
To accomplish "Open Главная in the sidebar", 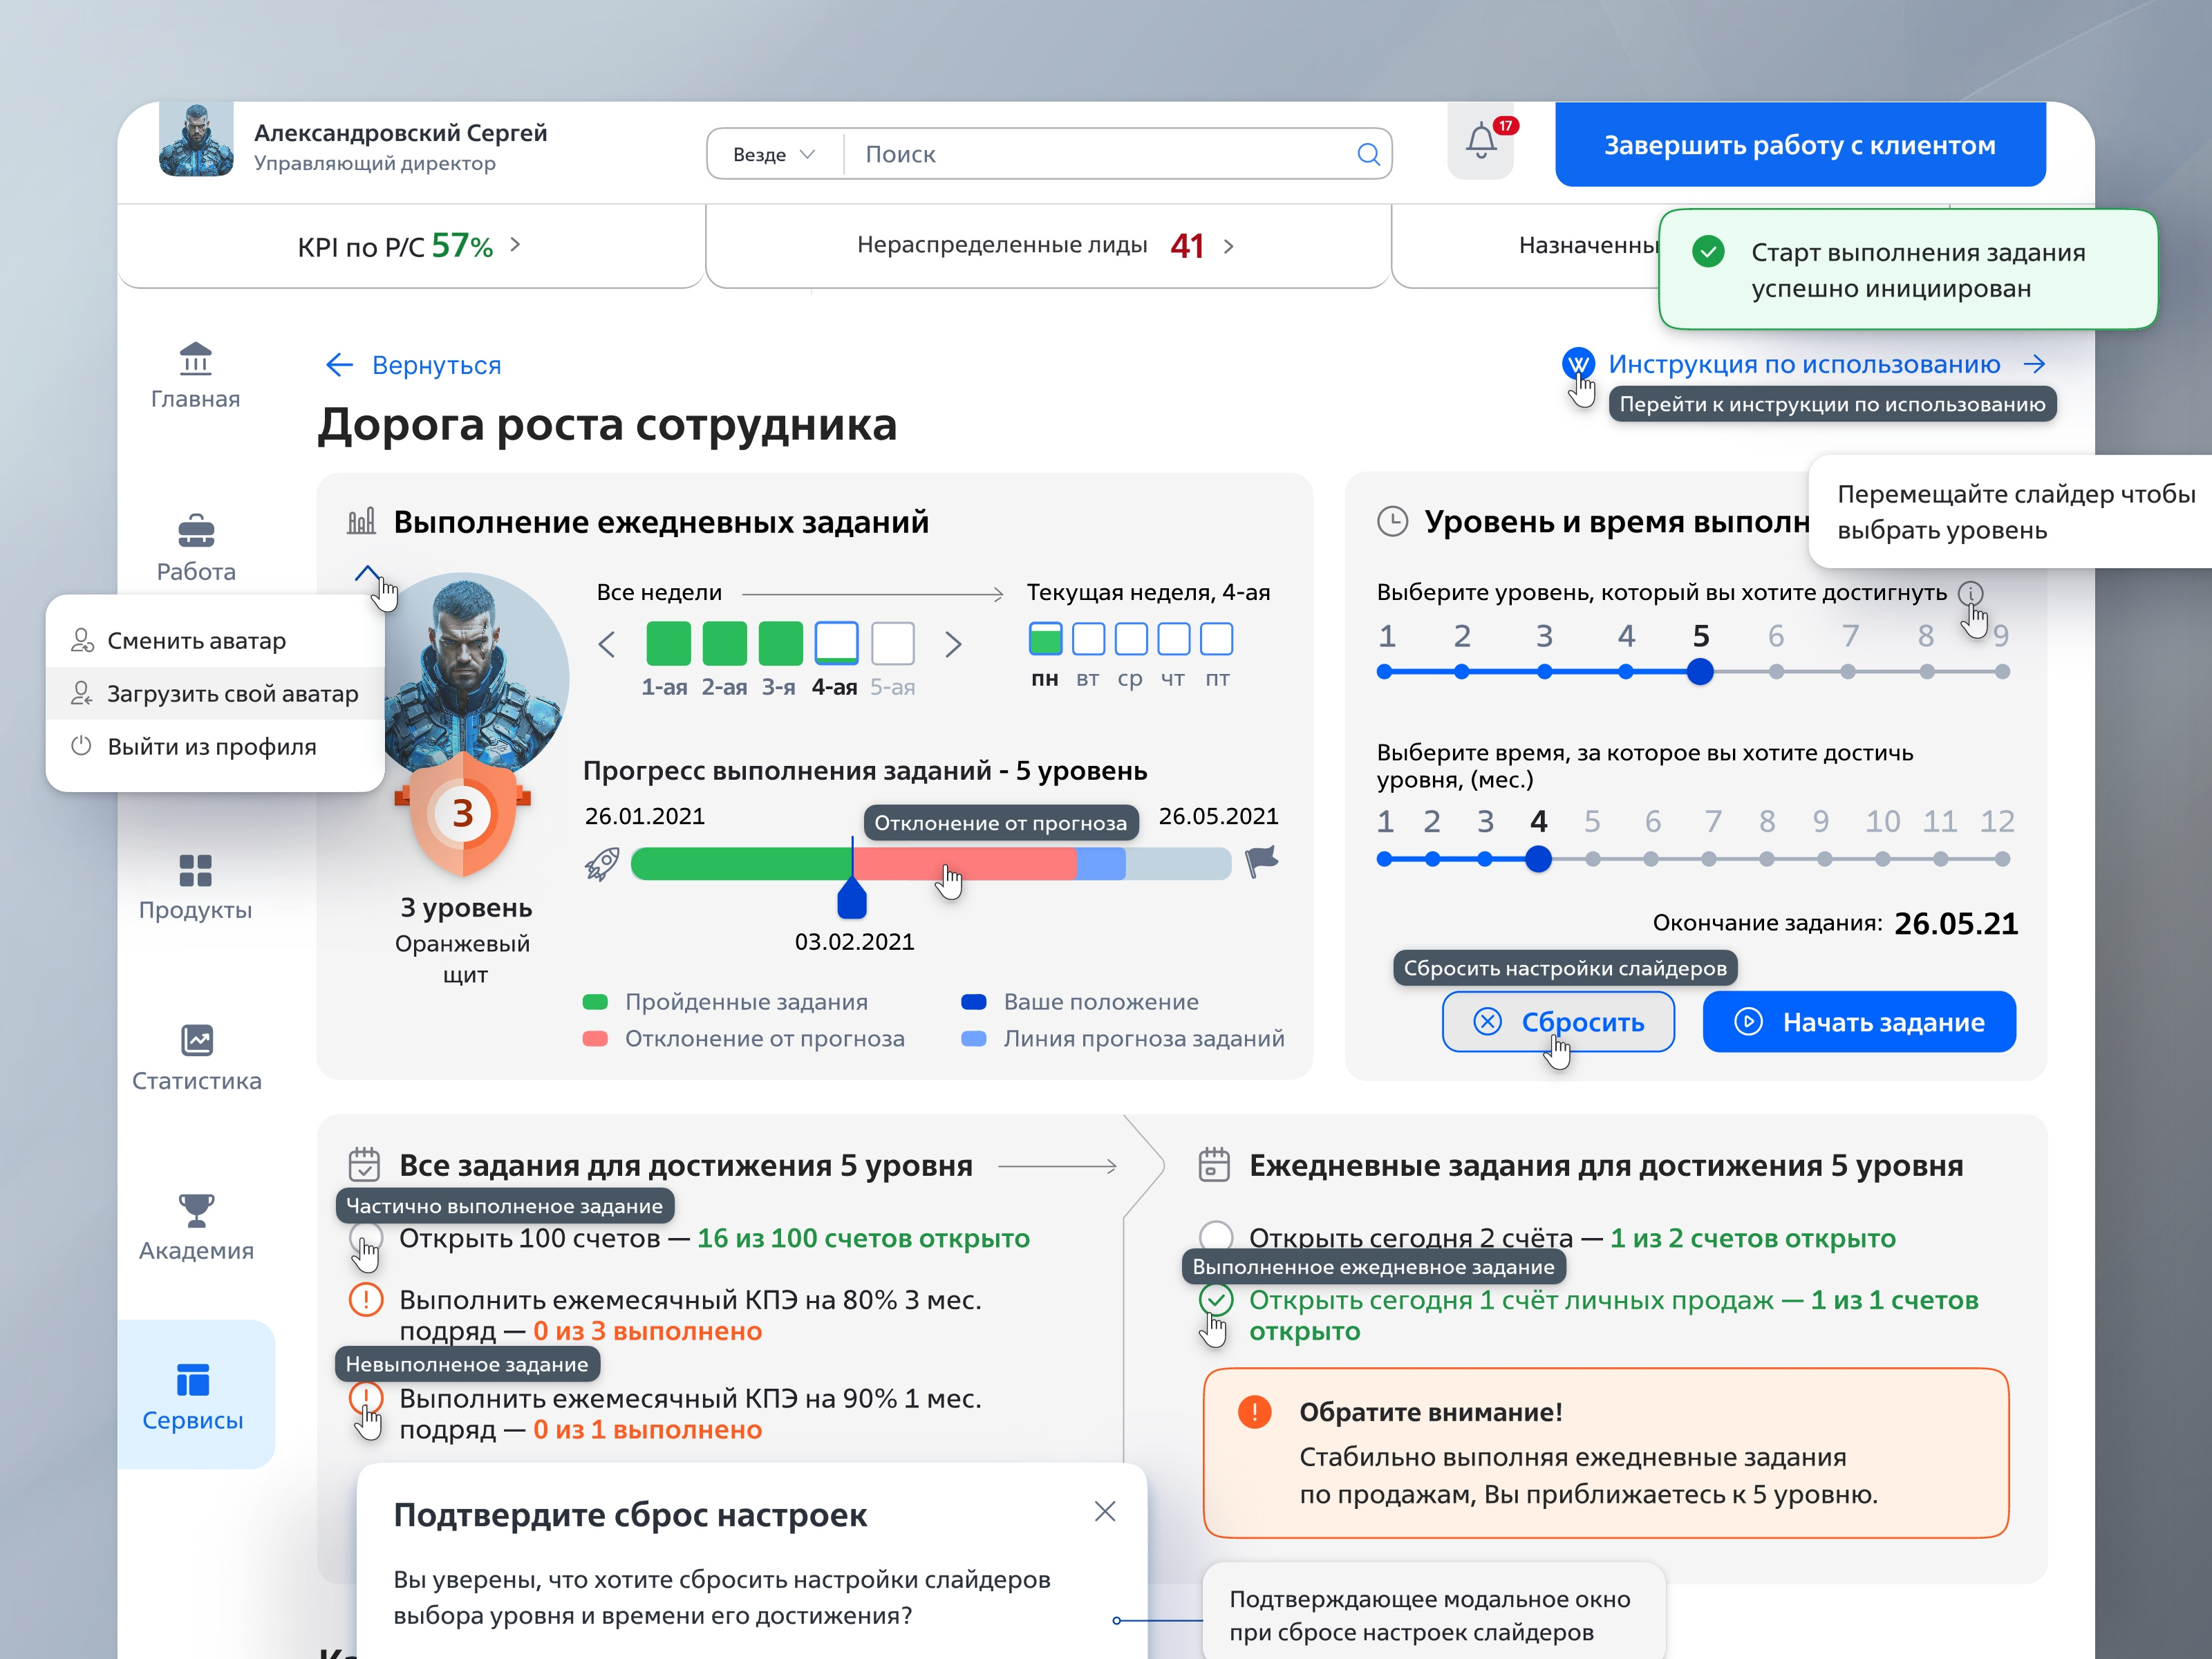I will click(196, 376).
